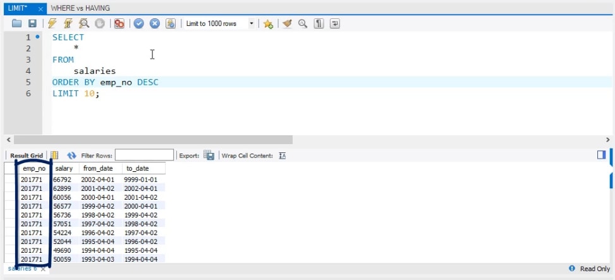Execute statement under cursor with lightning-cursor icon
The image size is (615, 280).
(x=68, y=23)
